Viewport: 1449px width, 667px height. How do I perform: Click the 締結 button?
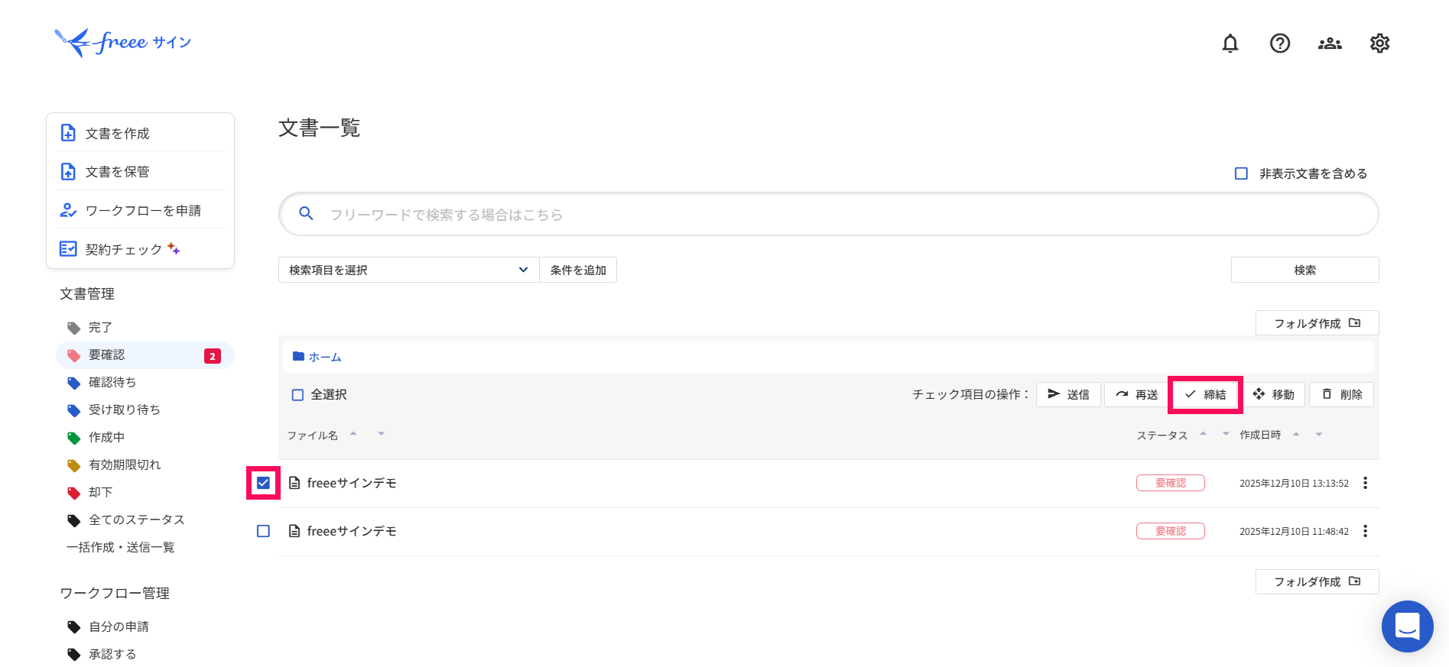click(x=1205, y=394)
